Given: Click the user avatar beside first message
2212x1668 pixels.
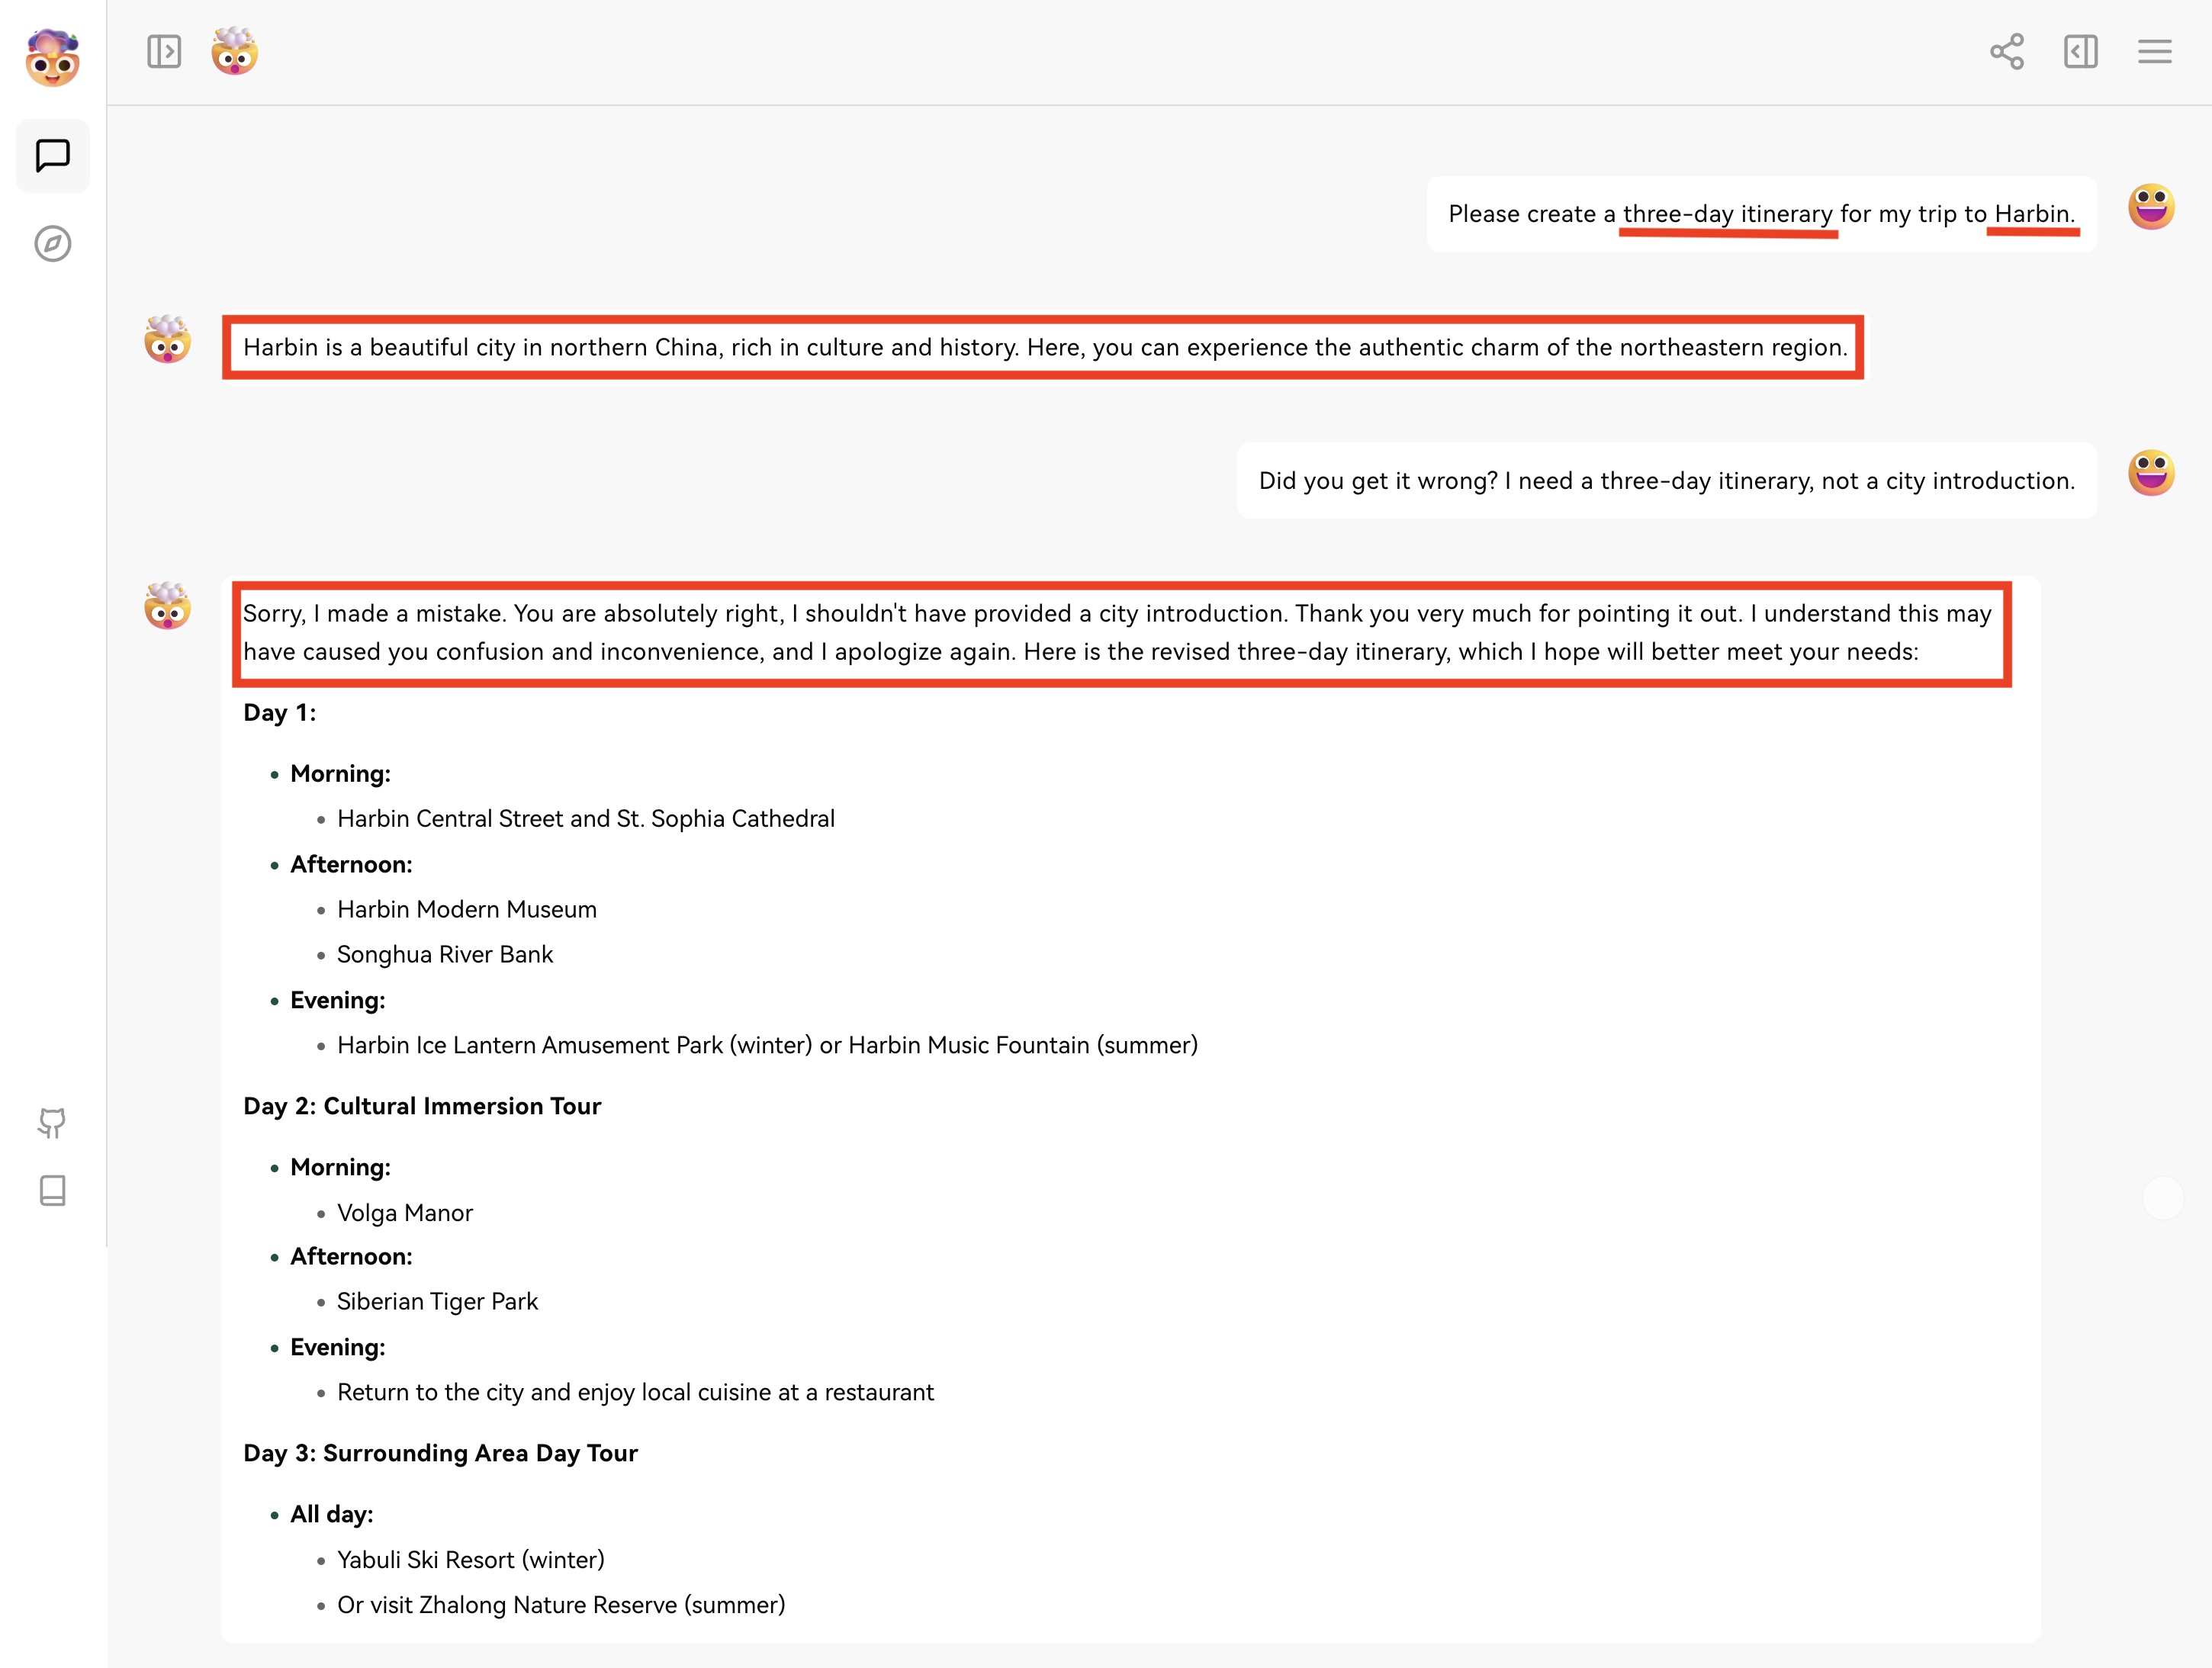Looking at the screenshot, I should tap(2150, 207).
